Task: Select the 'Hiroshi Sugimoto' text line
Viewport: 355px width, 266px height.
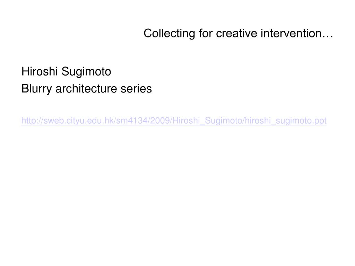Action: coord(66,72)
